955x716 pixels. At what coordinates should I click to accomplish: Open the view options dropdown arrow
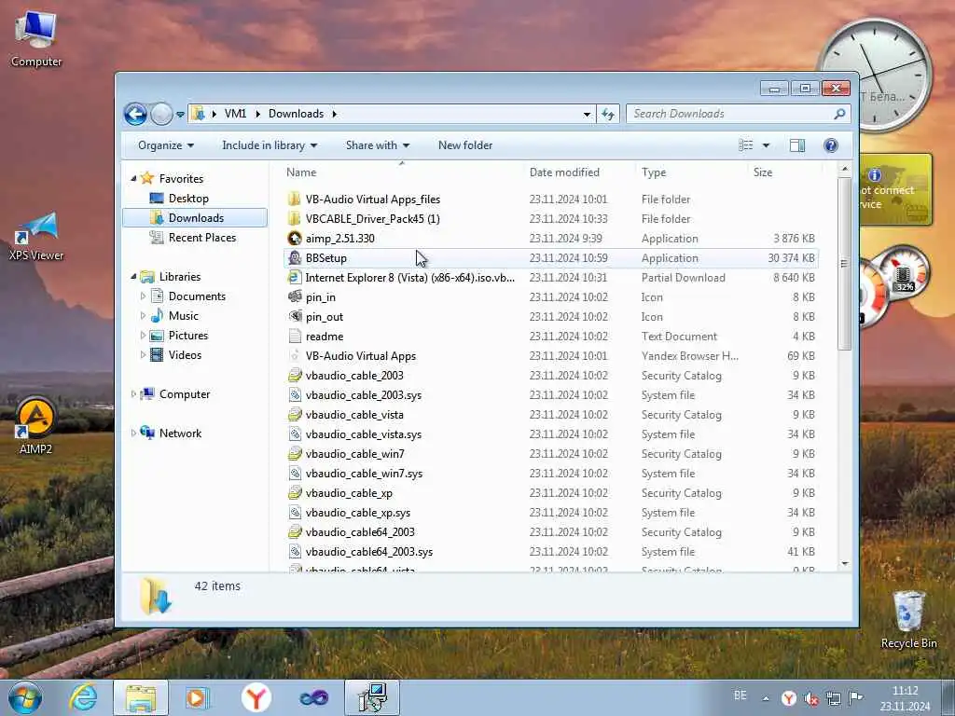point(766,145)
